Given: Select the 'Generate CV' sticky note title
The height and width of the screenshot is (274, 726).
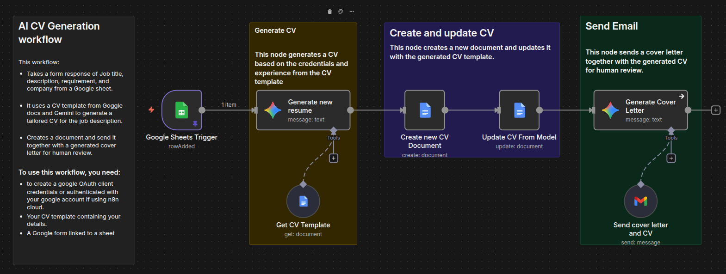Looking at the screenshot, I should [275, 30].
